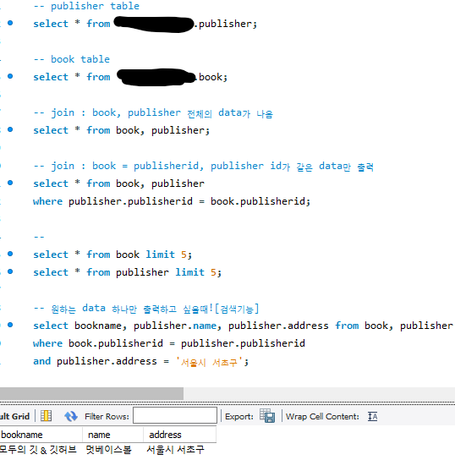
Task: Click the '-- book table' comment line
Action: click(72, 59)
